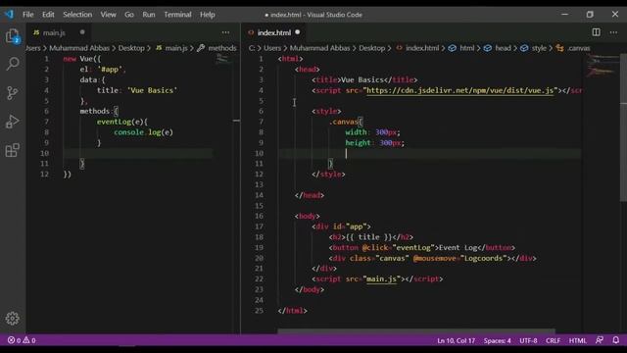Click 'console.log(e)' in main.js
This screenshot has height=353, width=627.
tap(143, 132)
